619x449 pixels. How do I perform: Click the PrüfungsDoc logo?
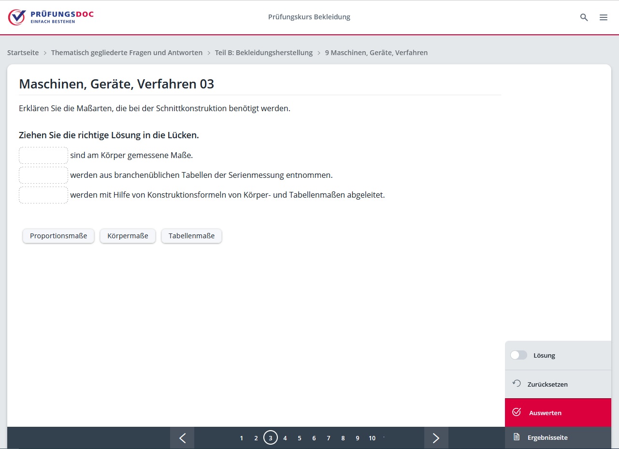(x=51, y=17)
